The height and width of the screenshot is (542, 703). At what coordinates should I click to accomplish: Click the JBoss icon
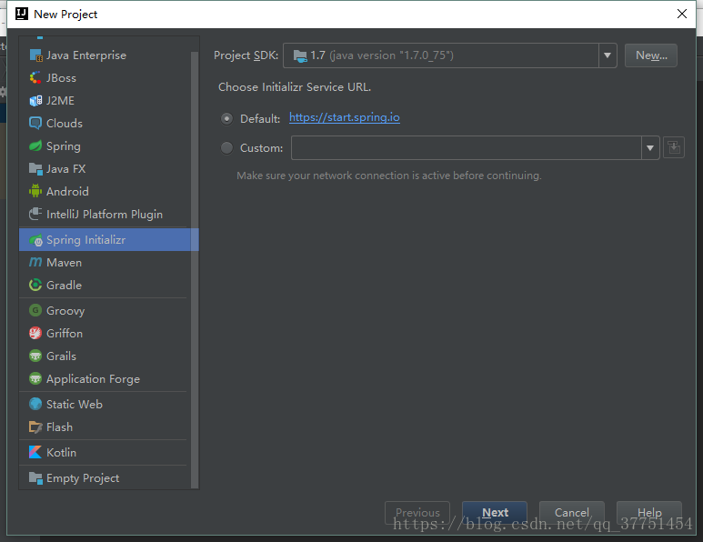tap(35, 78)
